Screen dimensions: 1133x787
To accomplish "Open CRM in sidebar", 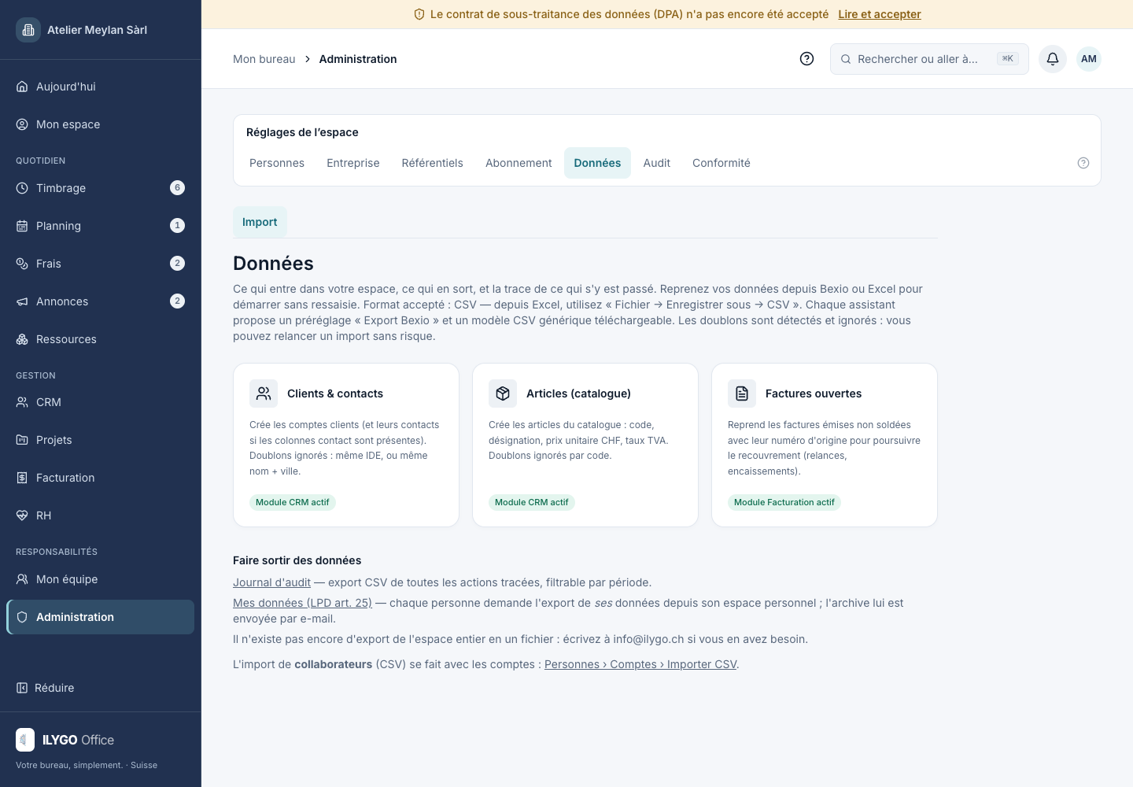I will [x=101, y=402].
